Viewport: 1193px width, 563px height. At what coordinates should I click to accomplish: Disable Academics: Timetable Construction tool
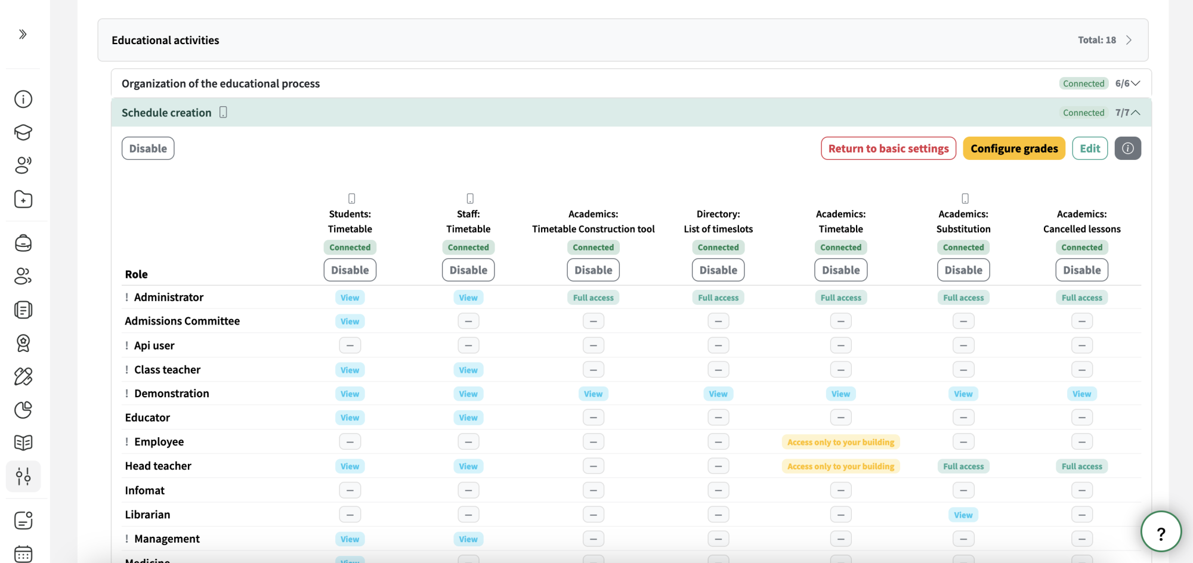click(594, 270)
